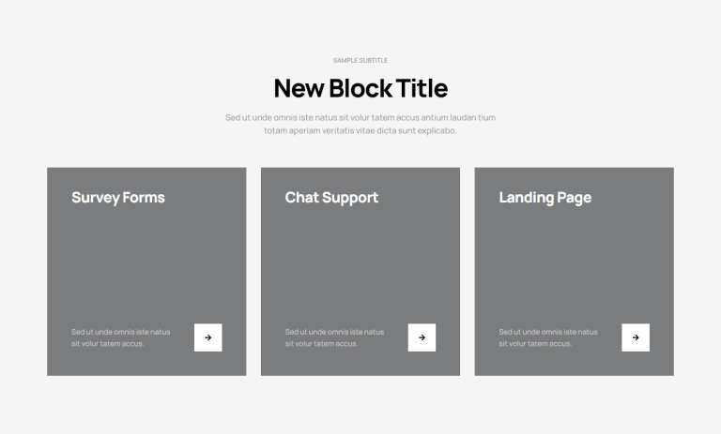Select the Chat Support card heading
The width and height of the screenshot is (721, 434).
[x=331, y=198]
